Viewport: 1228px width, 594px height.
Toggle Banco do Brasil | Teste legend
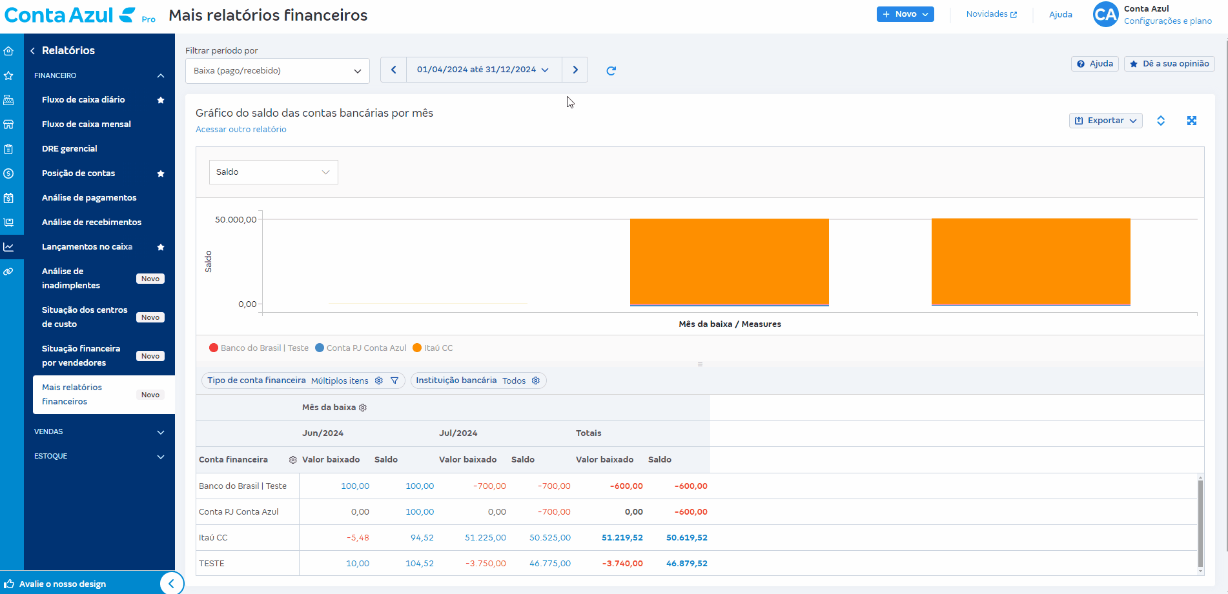259,348
